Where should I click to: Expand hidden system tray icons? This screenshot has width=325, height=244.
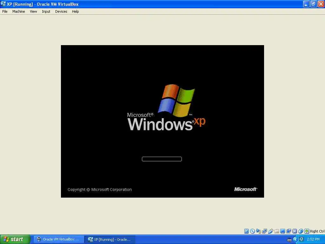[x=295, y=240]
